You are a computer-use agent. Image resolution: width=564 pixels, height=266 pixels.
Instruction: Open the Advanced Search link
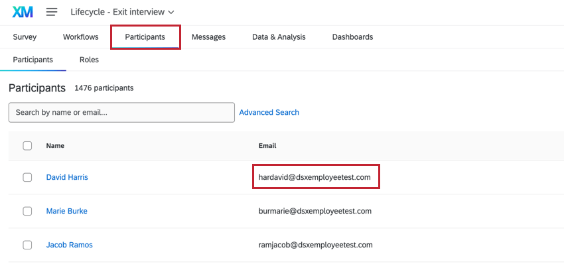269,113
